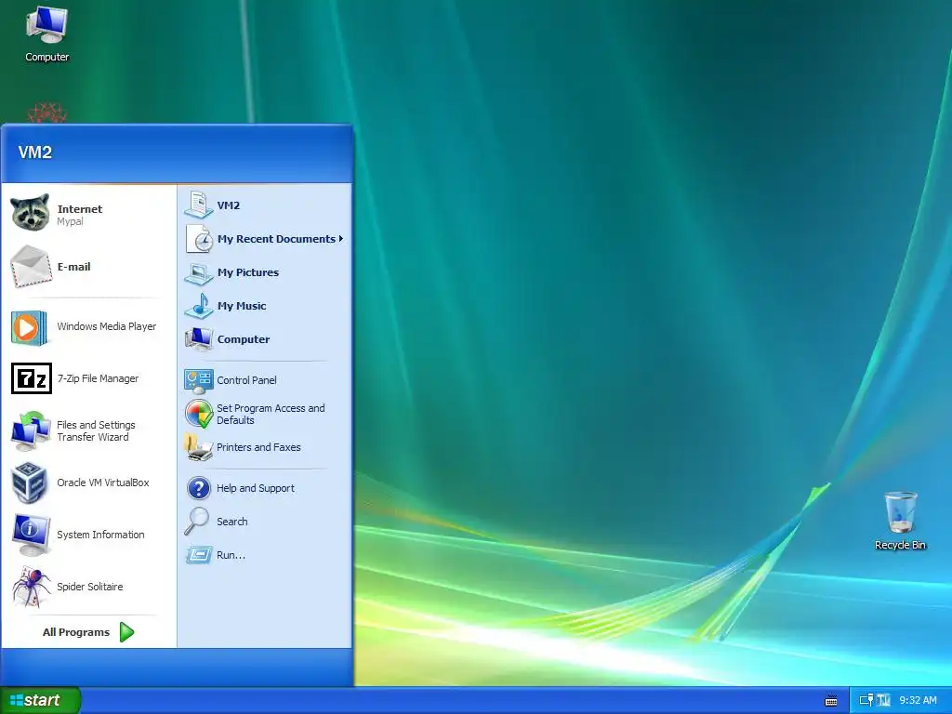Select the Computer desktop icon
This screenshot has height=714, width=952.
pyautogui.click(x=46, y=34)
